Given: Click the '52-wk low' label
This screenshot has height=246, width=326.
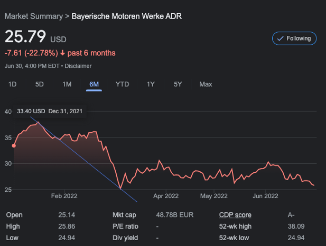Looking at the screenshot, I should [x=234, y=238].
